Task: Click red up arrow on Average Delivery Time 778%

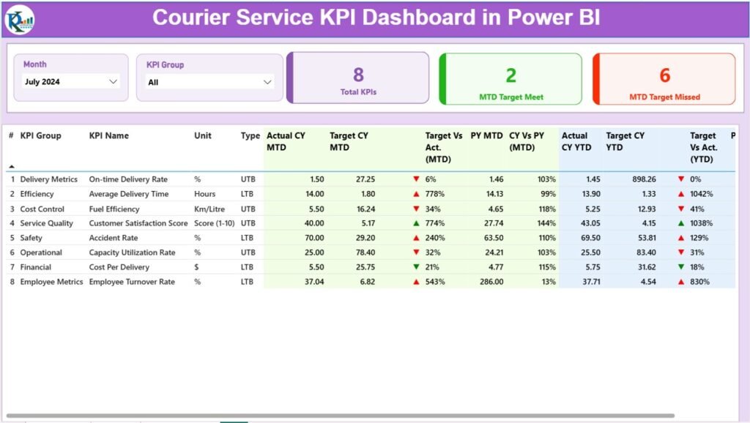Action: tap(416, 193)
